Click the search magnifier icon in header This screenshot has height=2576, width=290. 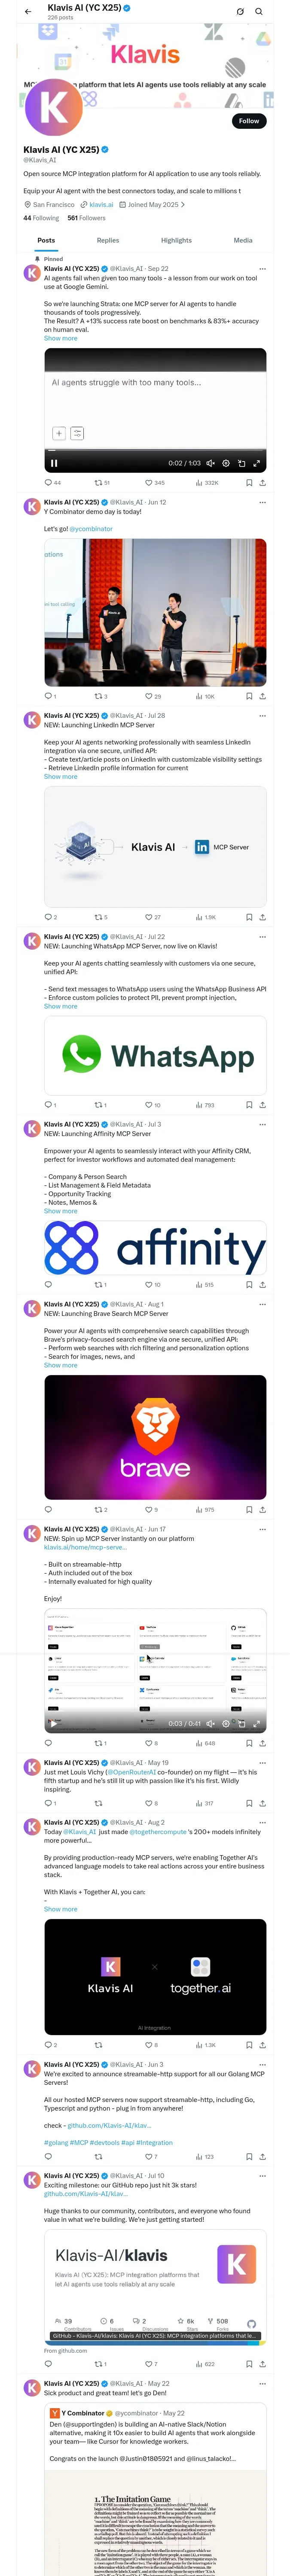[259, 11]
